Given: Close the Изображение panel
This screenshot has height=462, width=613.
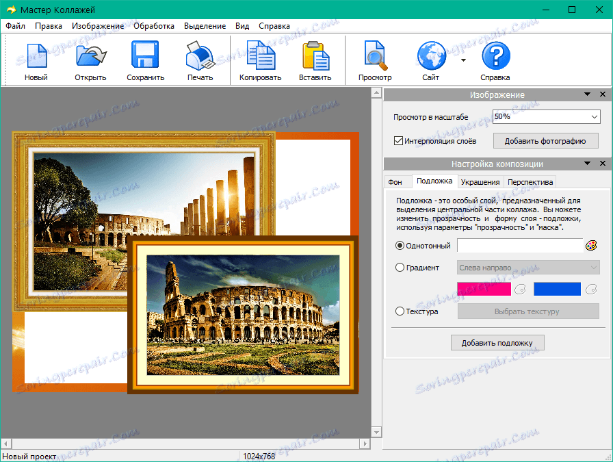Looking at the screenshot, I should (603, 94).
